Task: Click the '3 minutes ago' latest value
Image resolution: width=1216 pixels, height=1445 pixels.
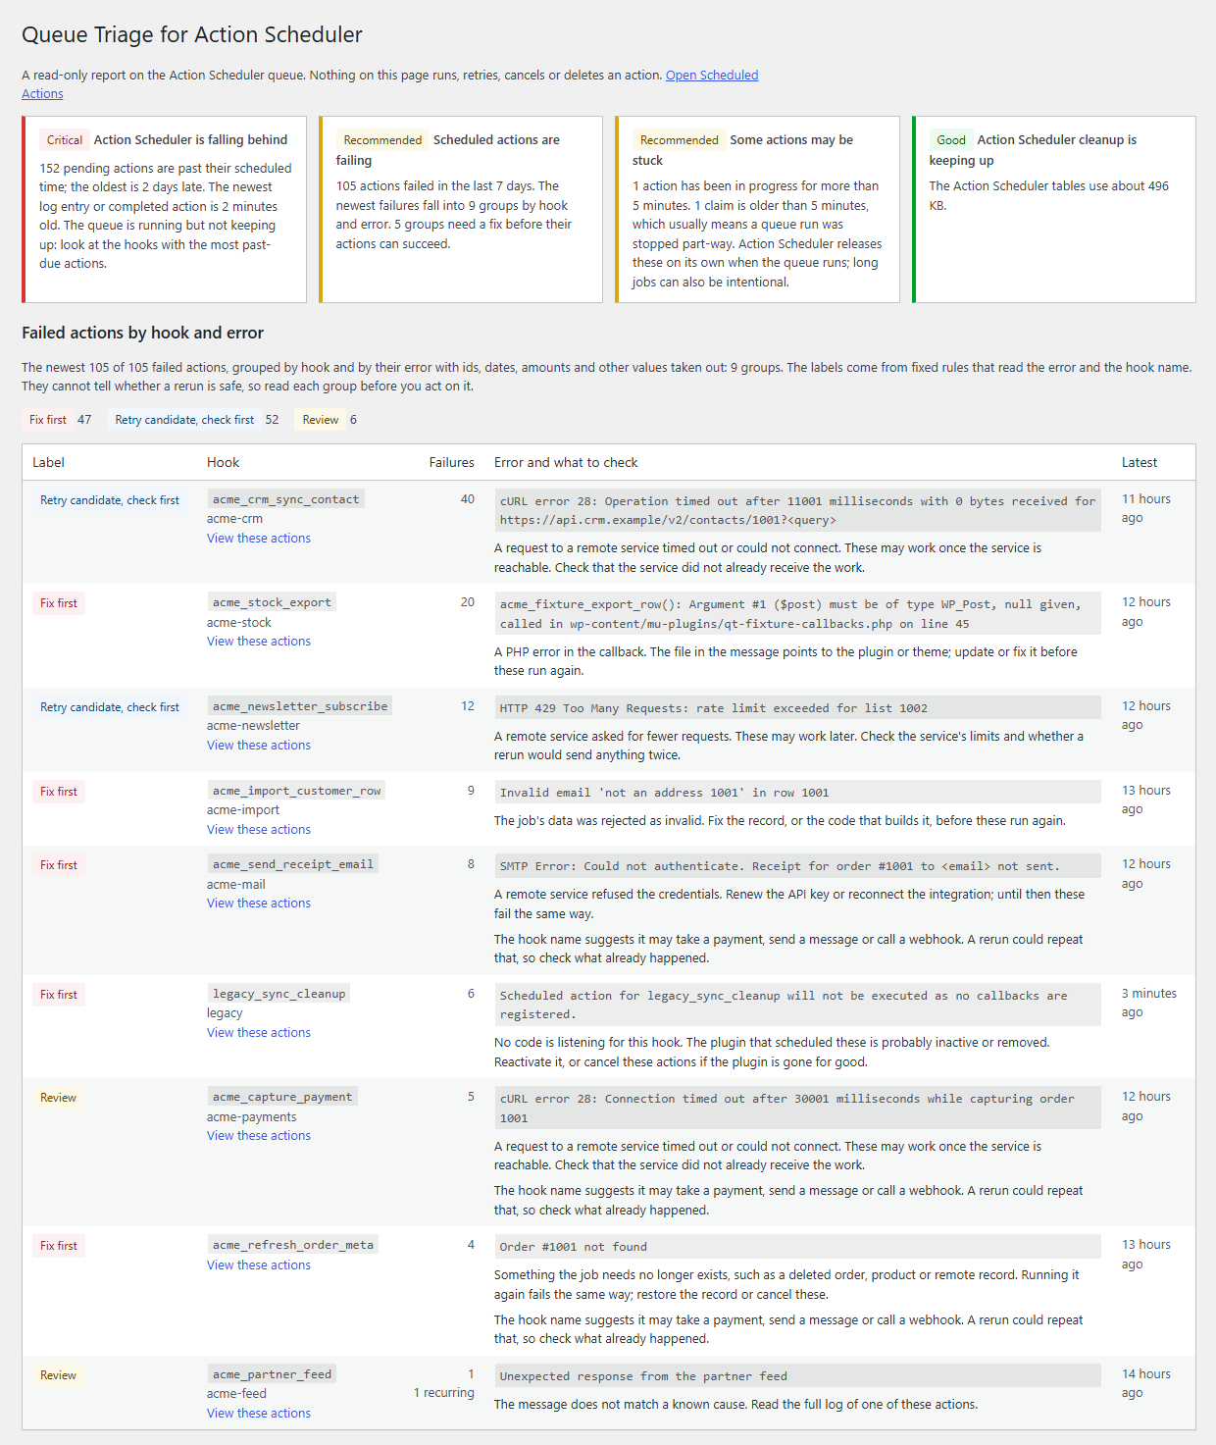Action: tap(1149, 1004)
